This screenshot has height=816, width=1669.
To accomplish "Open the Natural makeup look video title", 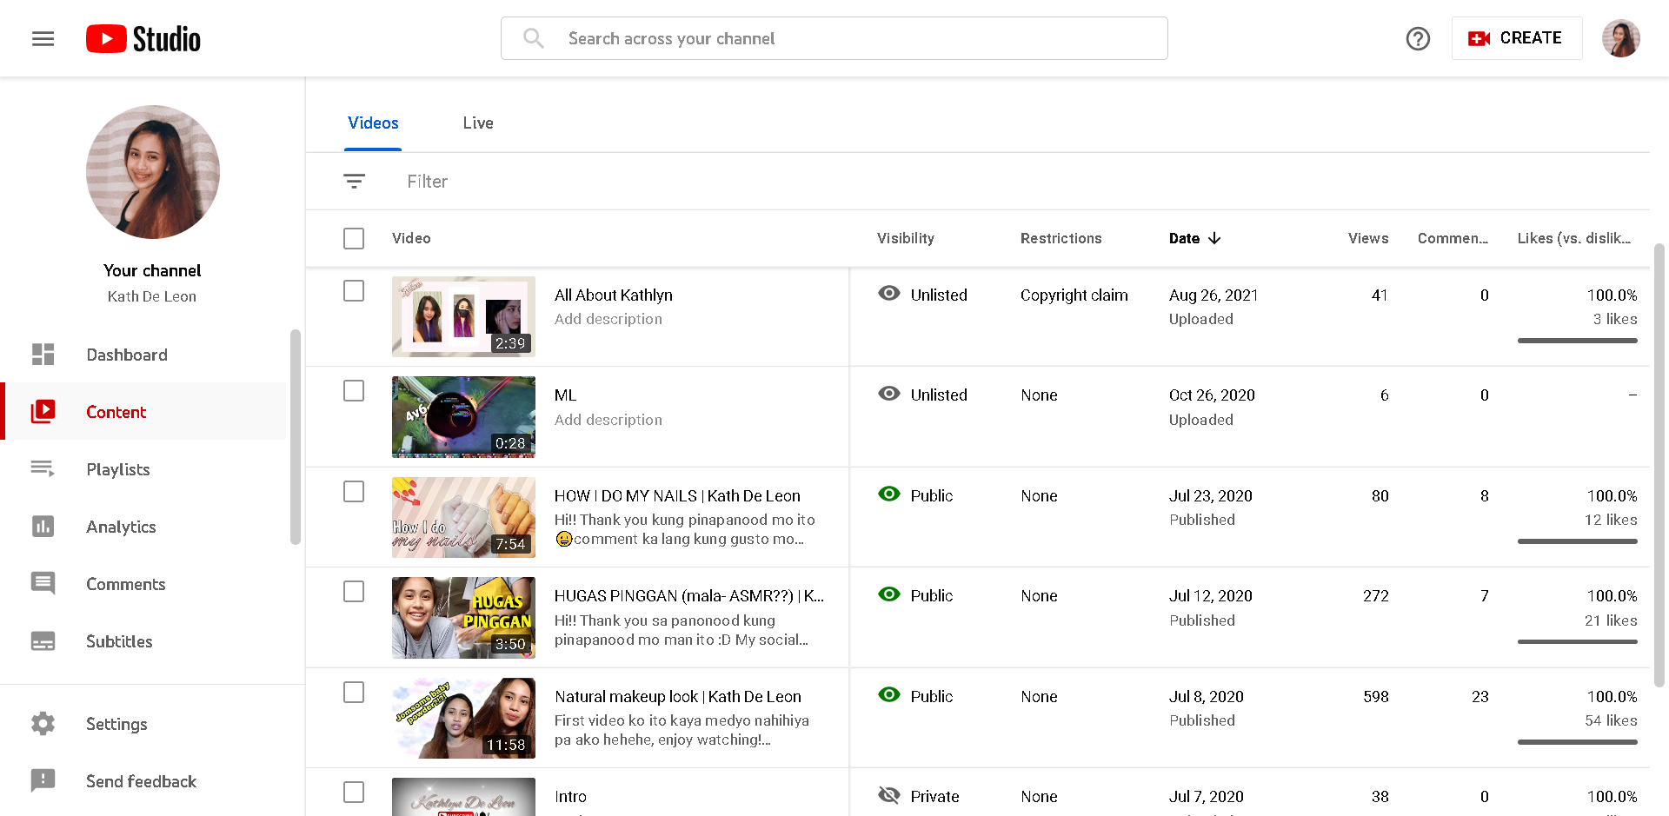I will point(678,697).
